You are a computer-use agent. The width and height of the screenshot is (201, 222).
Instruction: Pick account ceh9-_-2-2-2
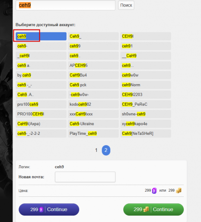click(x=41, y=134)
